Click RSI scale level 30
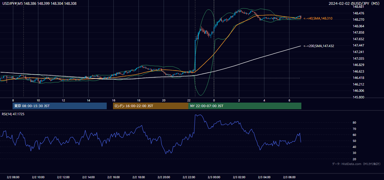The height and width of the screenshot is (180, 384). click(x=355, y=153)
